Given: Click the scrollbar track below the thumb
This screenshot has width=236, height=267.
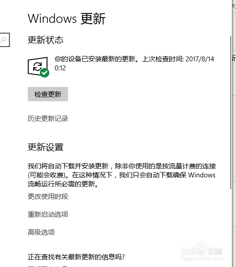Looking at the screenshot, I should click(x=231, y=228).
